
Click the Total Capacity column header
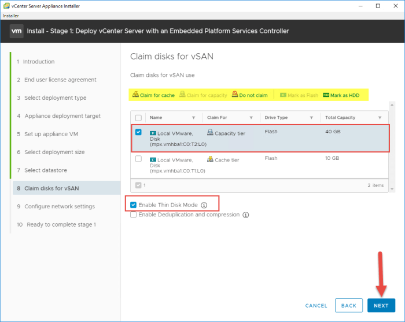(340, 118)
